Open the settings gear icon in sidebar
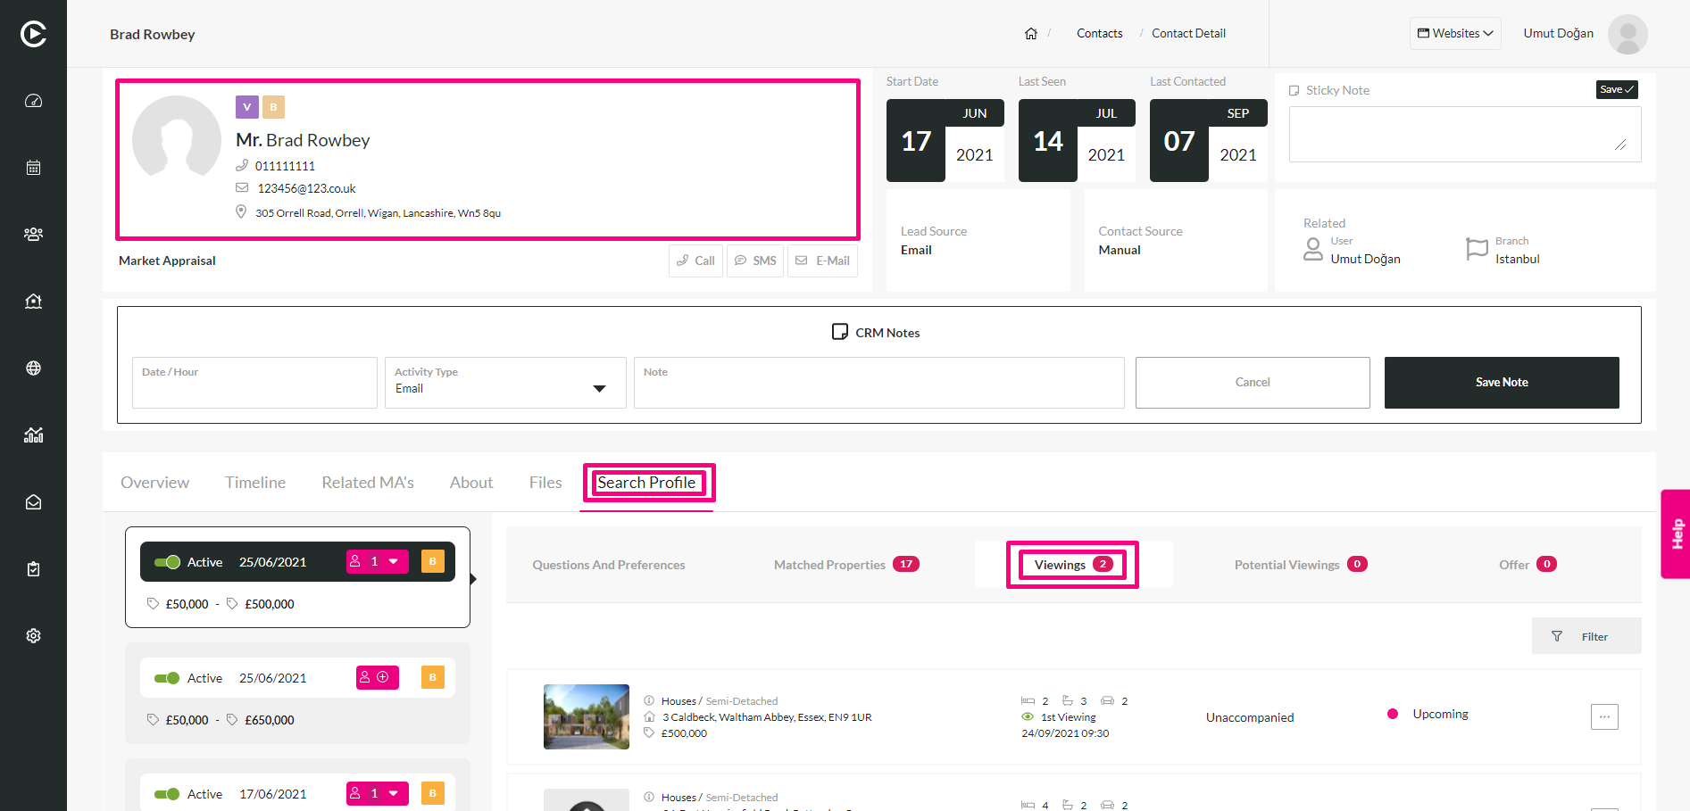The width and height of the screenshot is (1690, 811). pos(33,635)
